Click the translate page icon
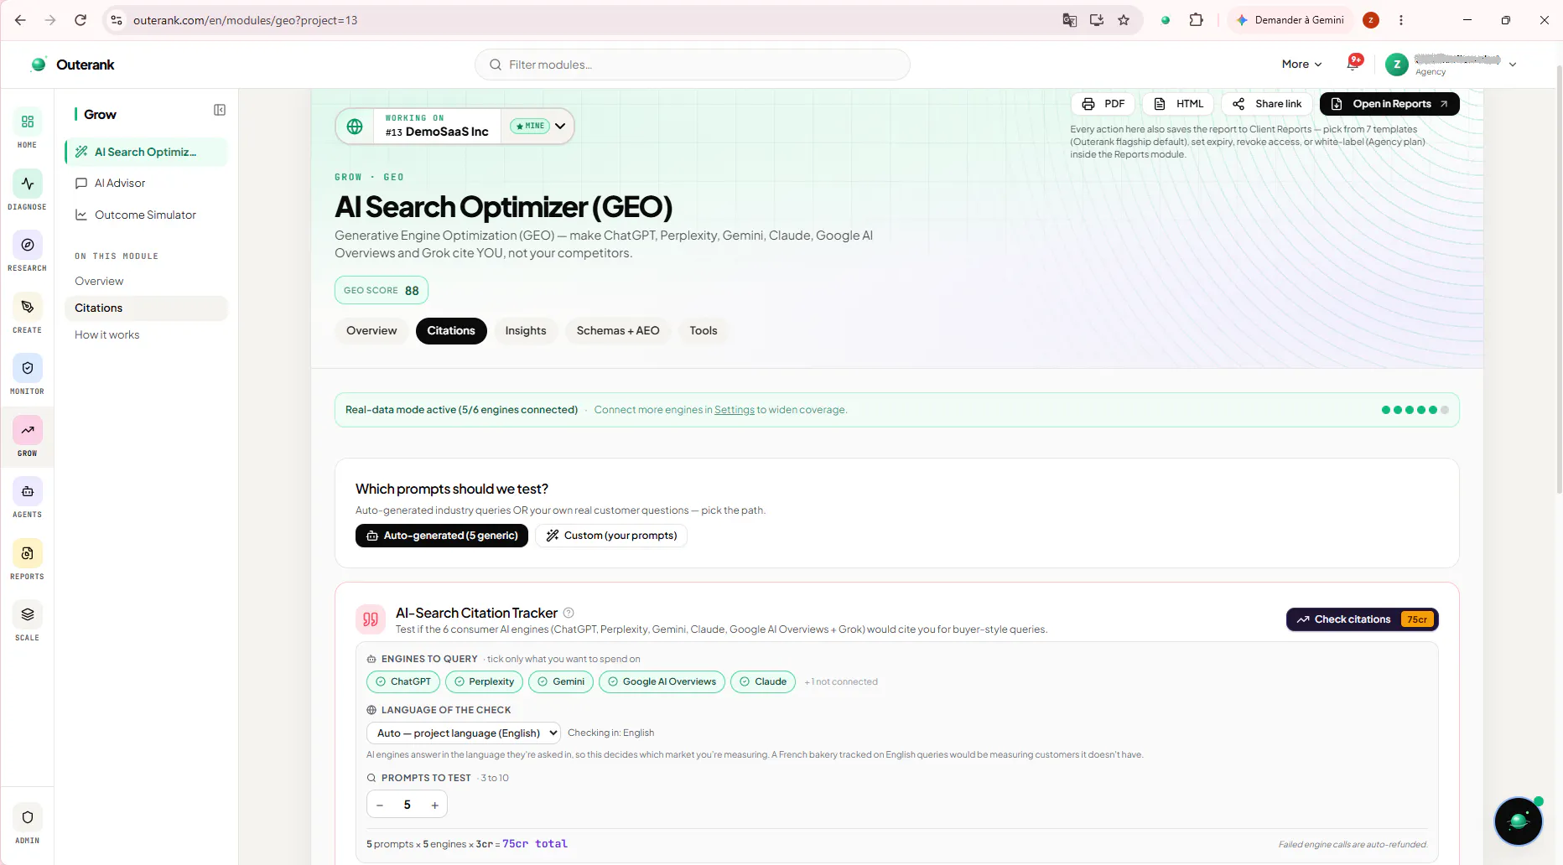Image resolution: width=1563 pixels, height=865 pixels. (x=1070, y=20)
